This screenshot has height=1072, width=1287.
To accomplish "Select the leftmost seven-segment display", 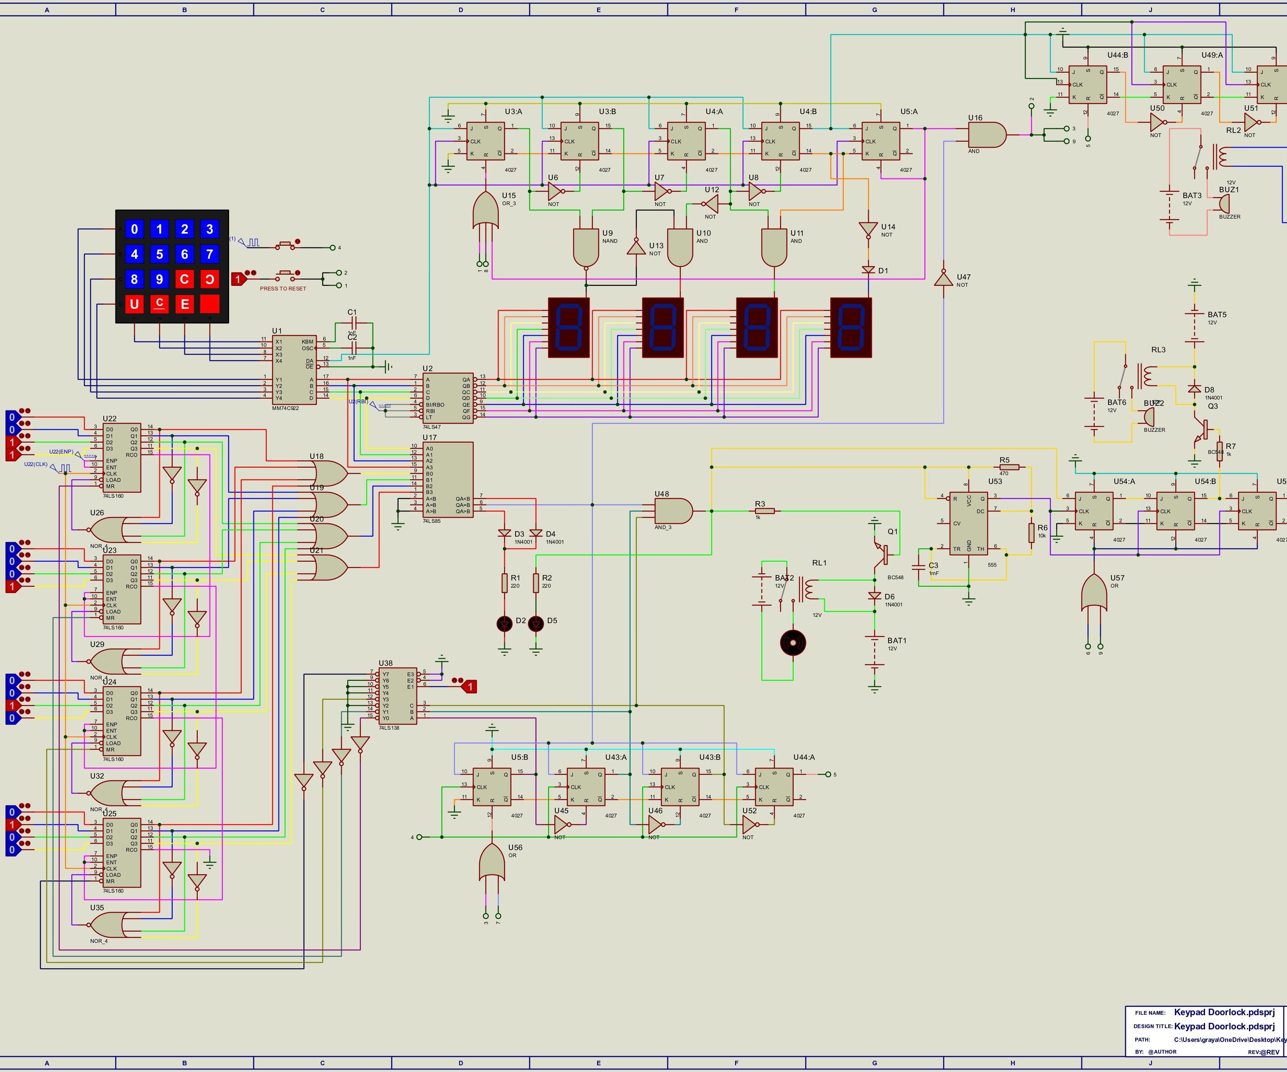I will pos(569,328).
